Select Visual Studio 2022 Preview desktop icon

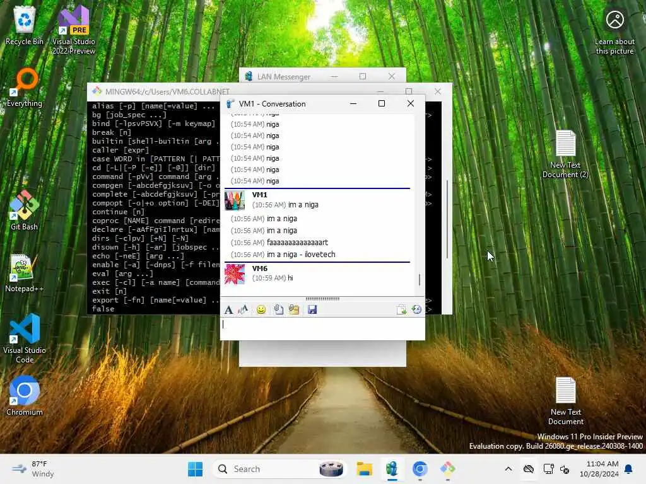74,30
